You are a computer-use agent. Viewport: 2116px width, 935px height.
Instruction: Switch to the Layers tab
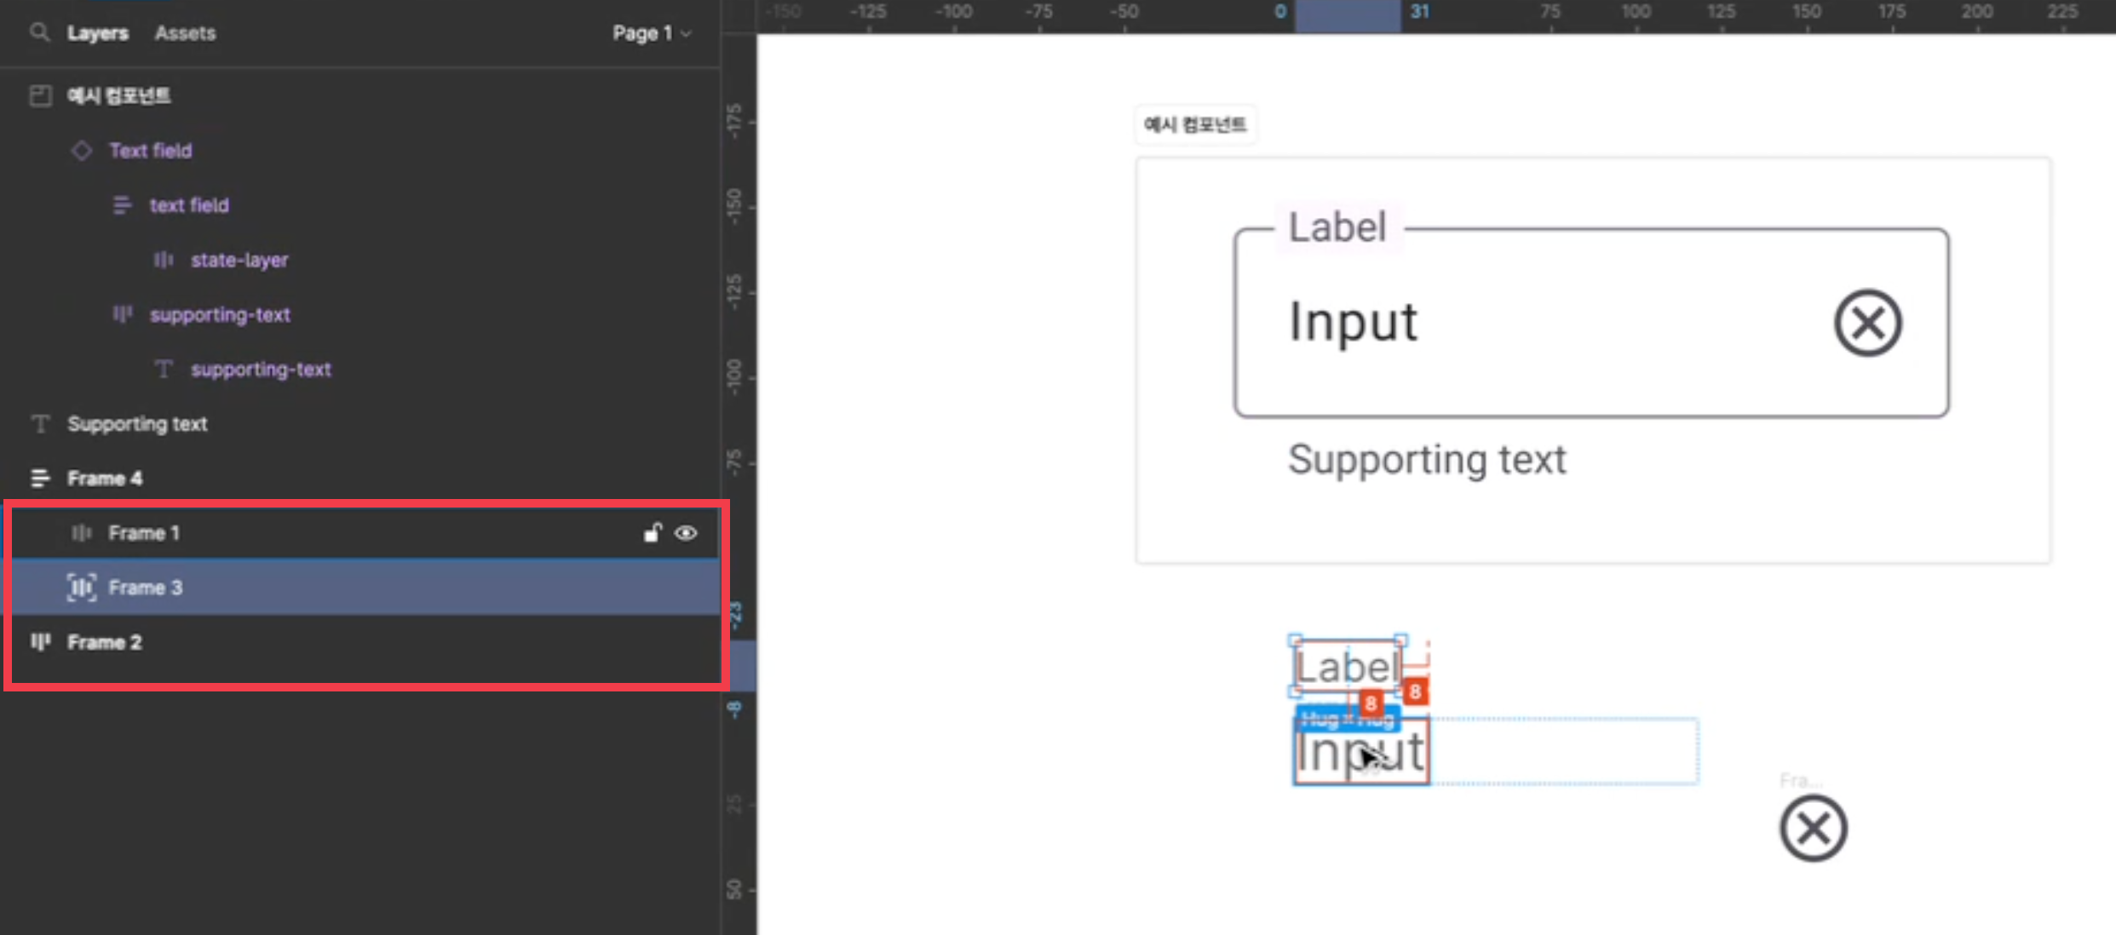coord(98,33)
